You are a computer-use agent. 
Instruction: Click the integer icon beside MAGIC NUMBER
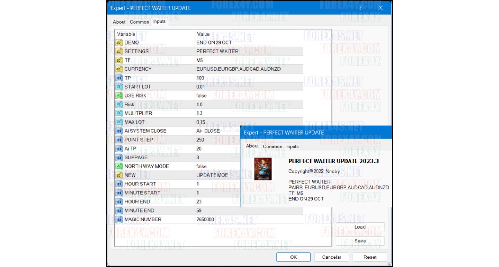coord(119,219)
